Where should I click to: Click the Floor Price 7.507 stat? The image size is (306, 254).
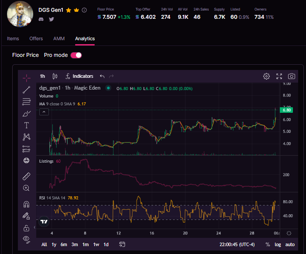coord(114,14)
